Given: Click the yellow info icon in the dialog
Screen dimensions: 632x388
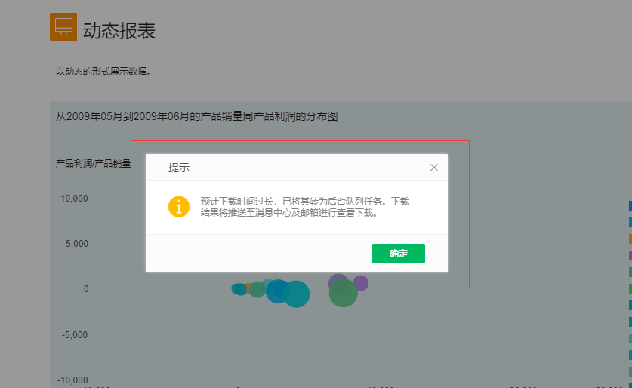Looking at the screenshot, I should [179, 207].
